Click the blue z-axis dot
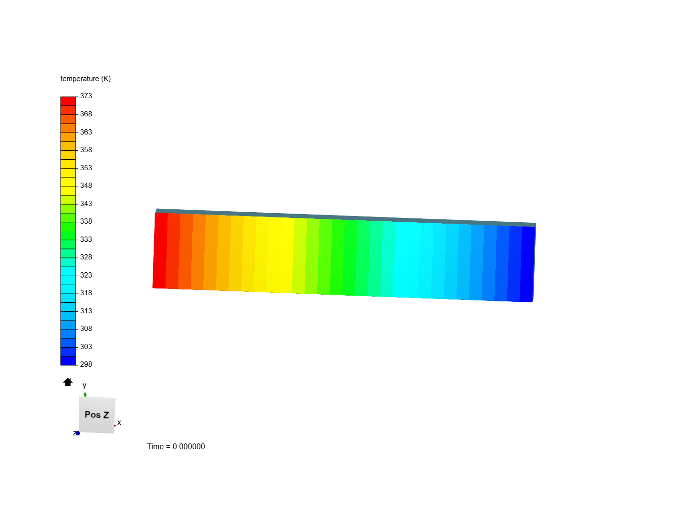The image size is (687, 515). click(78, 433)
